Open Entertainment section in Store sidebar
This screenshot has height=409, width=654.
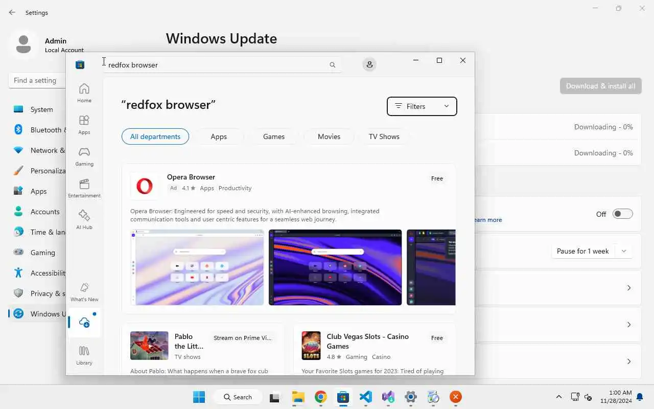[x=84, y=188]
